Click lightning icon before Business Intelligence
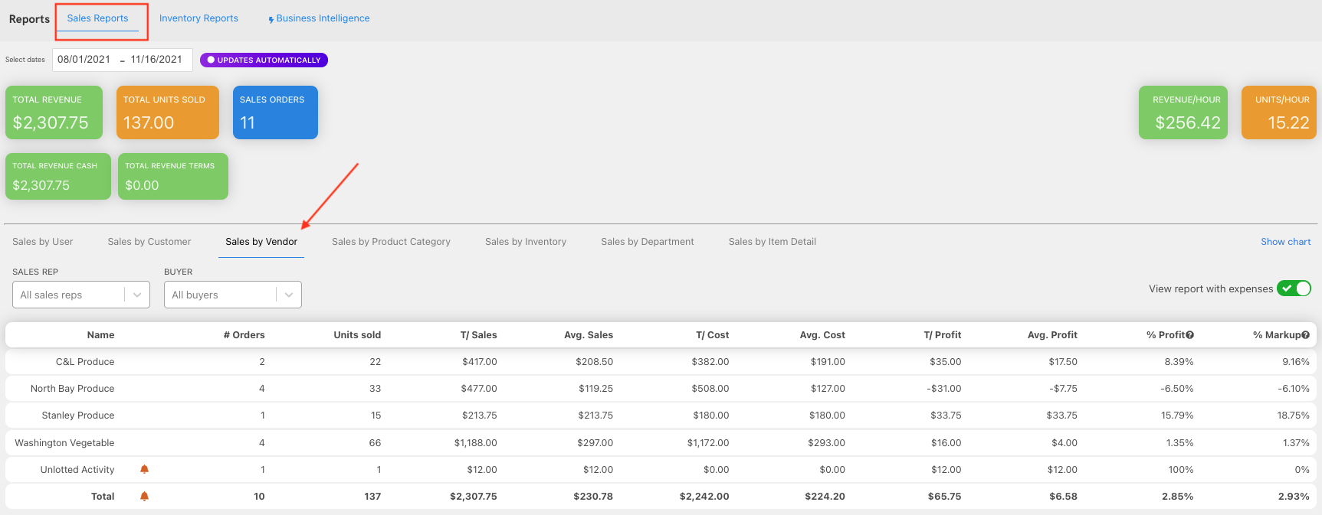 tap(271, 19)
